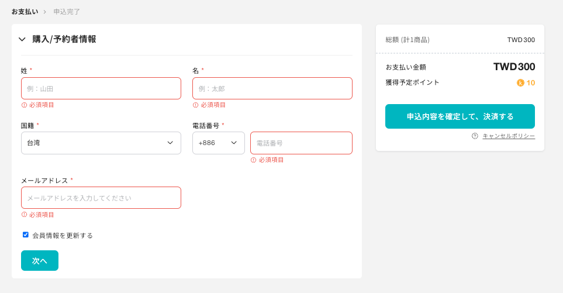The height and width of the screenshot is (293, 563).
Task: Click the breadcrumb arrow separator icon
Action: coord(44,12)
